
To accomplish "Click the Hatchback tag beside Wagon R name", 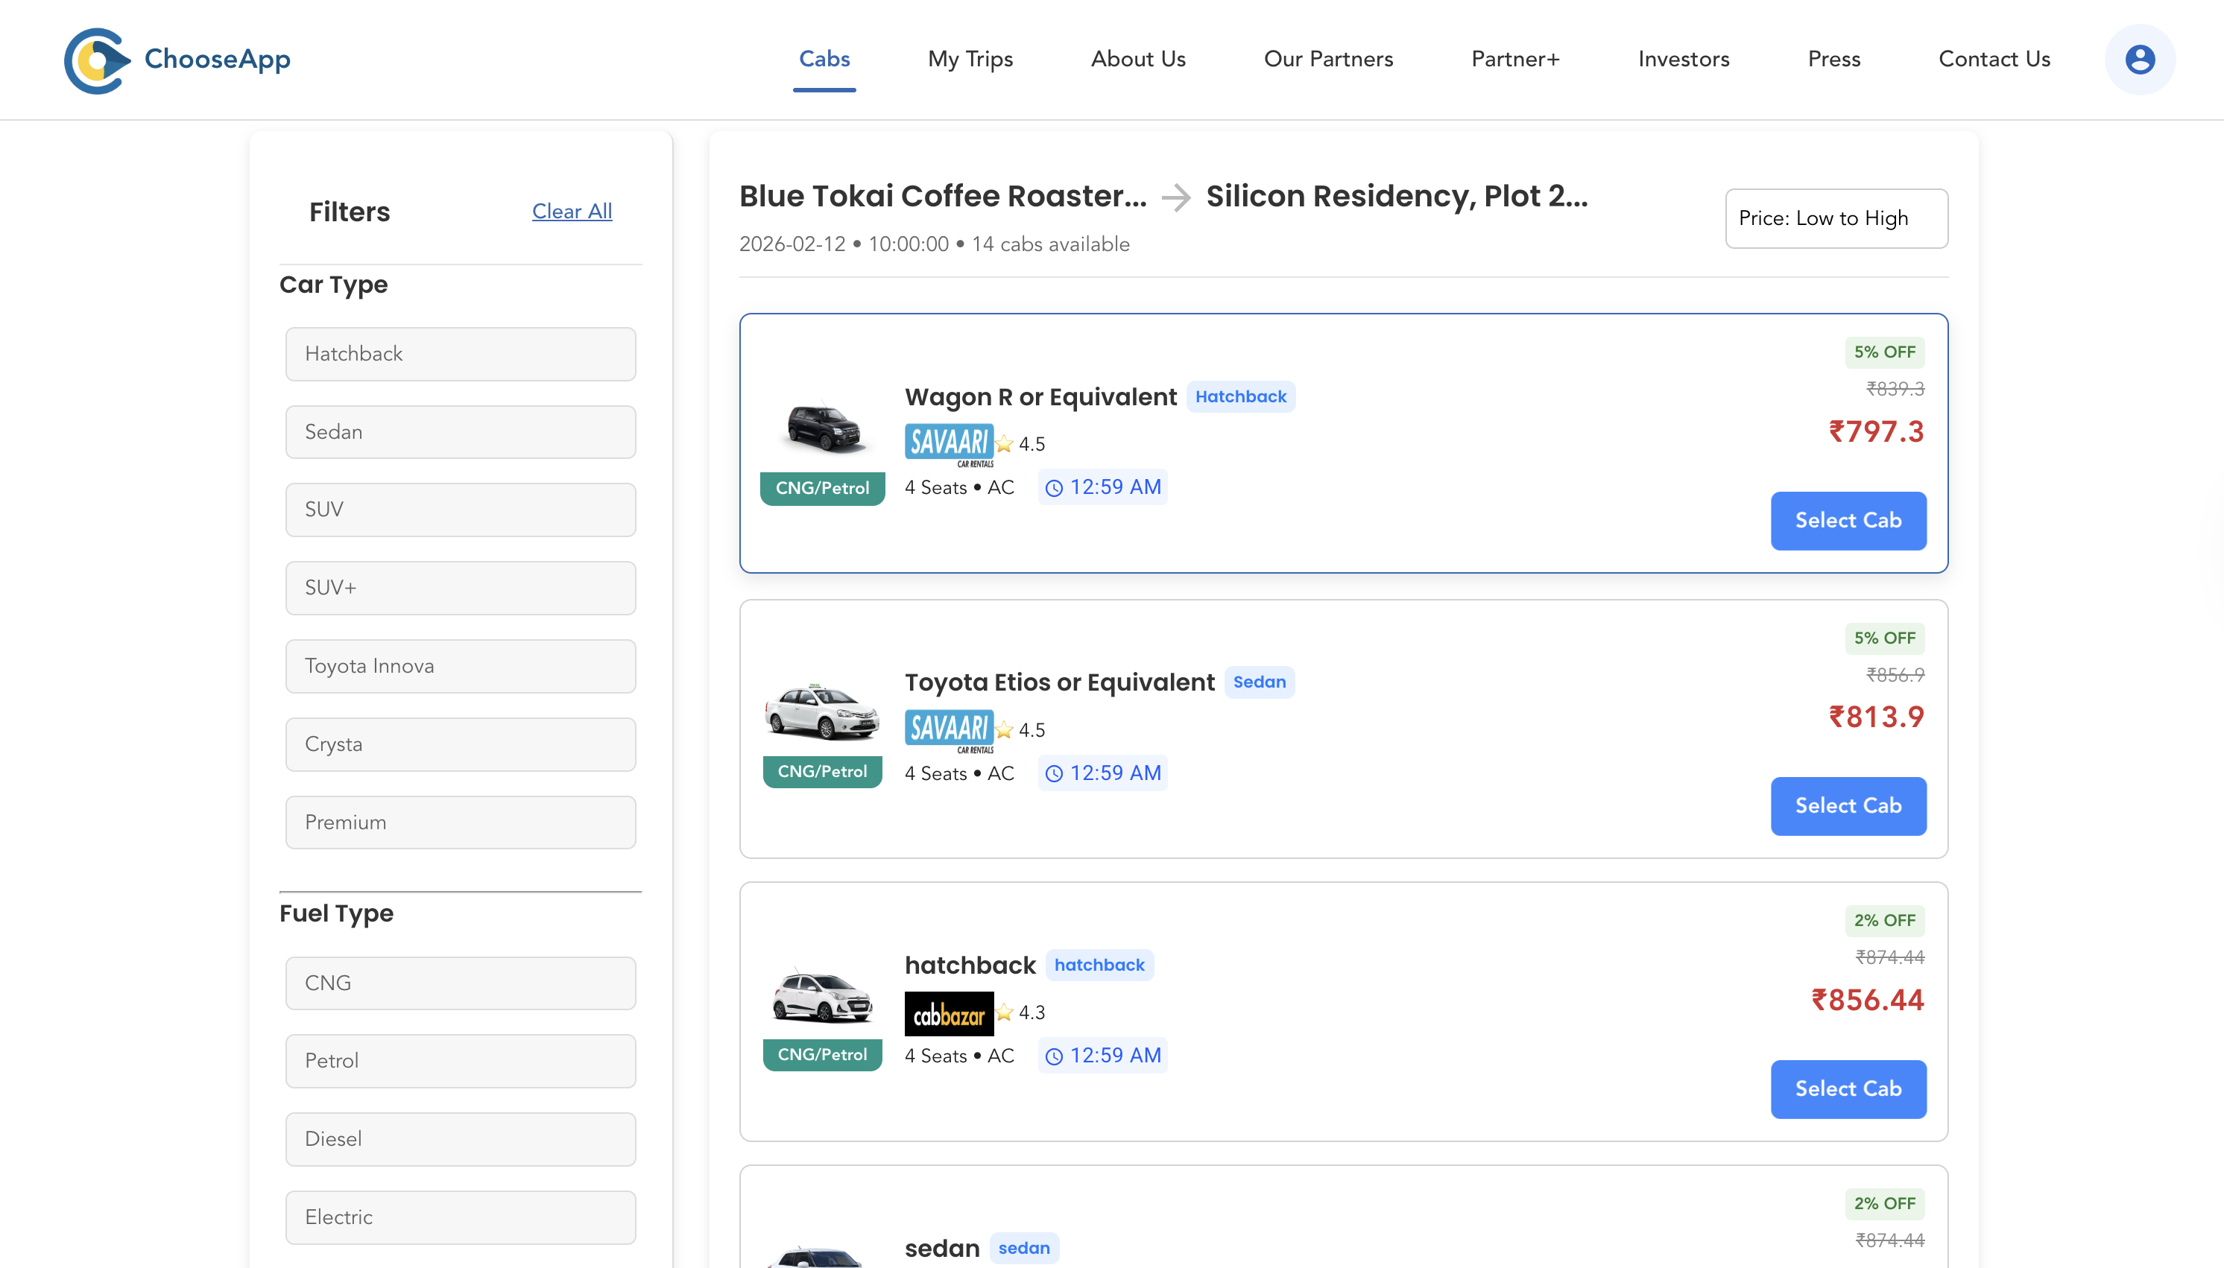I will pyautogui.click(x=1240, y=396).
